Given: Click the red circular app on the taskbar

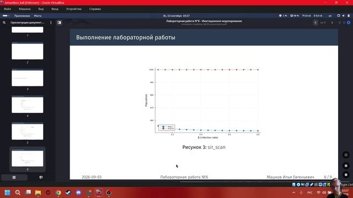Looking at the screenshot, I should (x=48, y=193).
